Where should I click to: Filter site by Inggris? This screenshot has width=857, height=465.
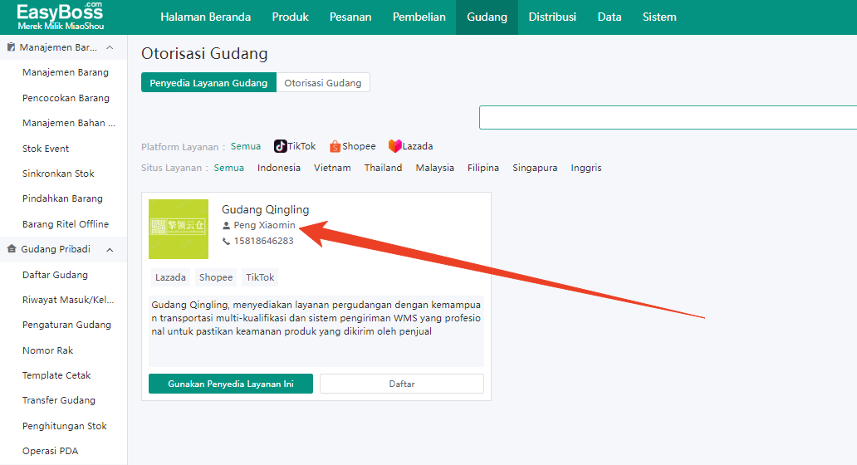coord(586,168)
